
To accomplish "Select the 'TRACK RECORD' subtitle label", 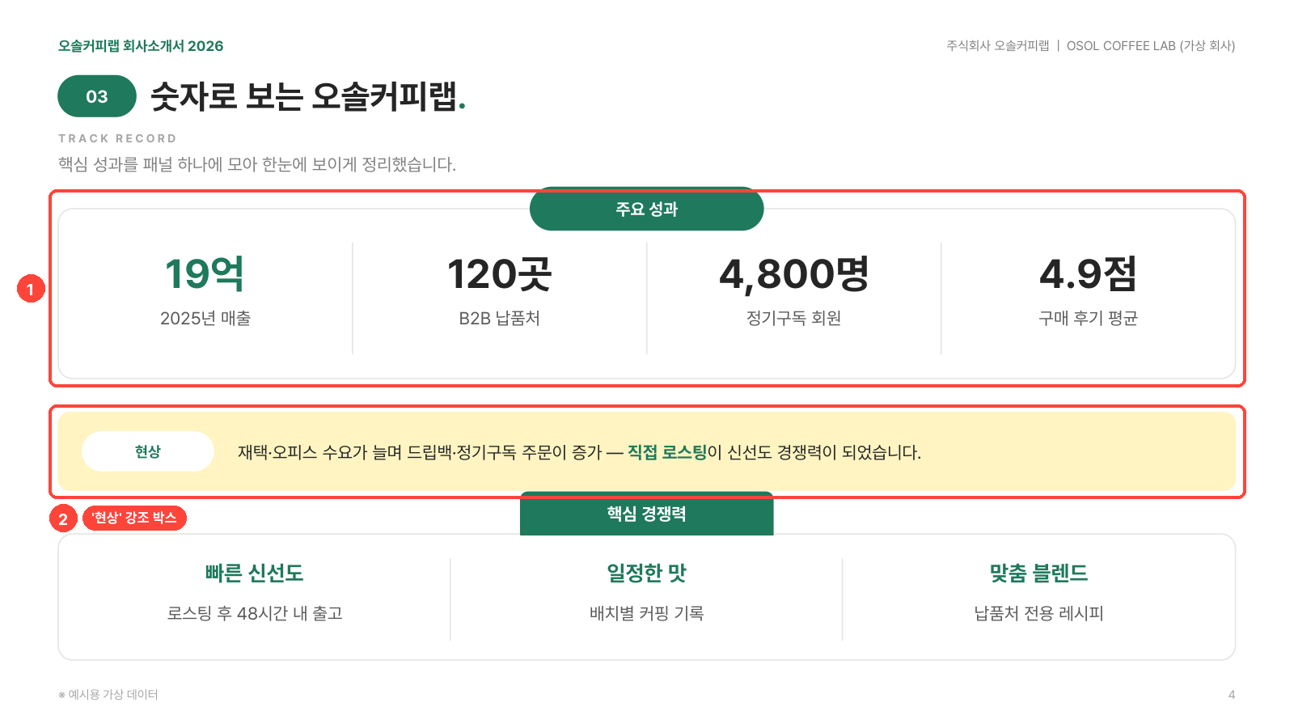I will 117,138.
